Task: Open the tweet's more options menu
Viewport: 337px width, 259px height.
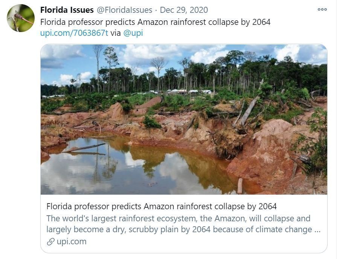Action: point(322,9)
